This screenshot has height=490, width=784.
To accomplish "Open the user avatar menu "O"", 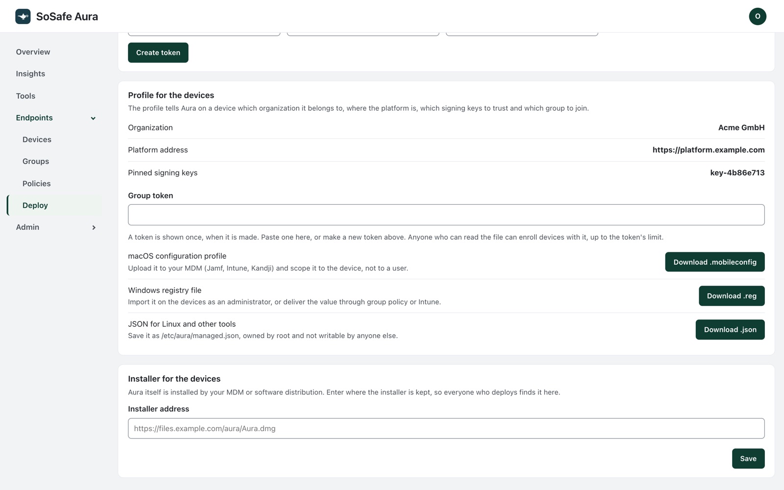I will coord(757,16).
